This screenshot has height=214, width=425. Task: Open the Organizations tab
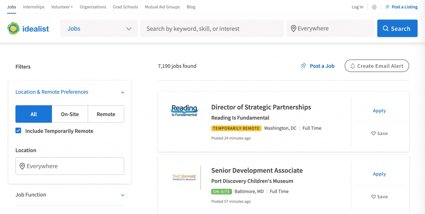click(93, 7)
